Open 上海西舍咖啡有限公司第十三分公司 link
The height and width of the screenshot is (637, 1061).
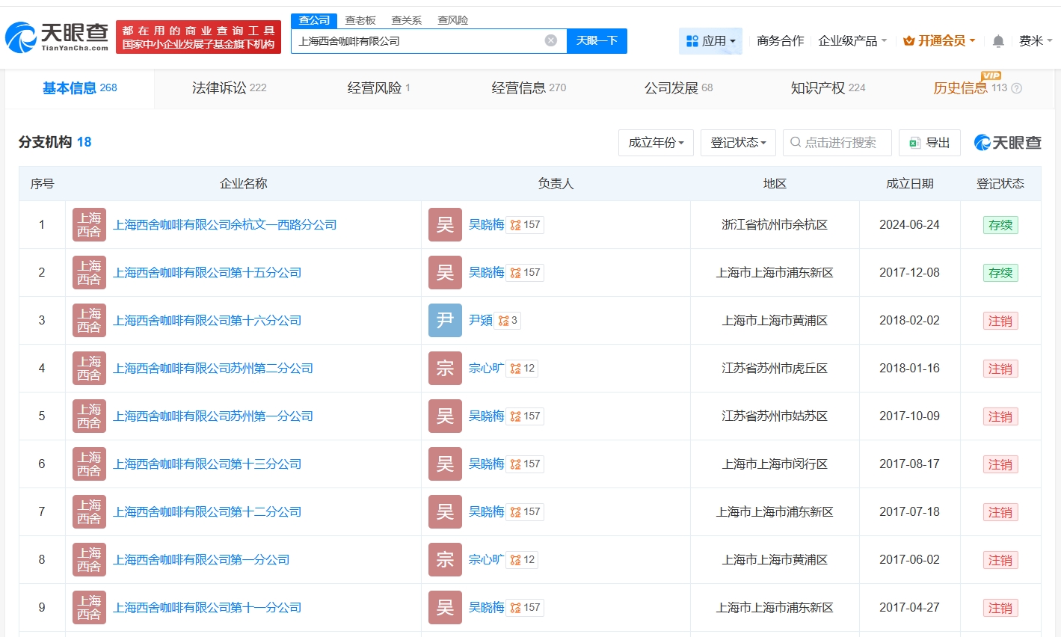click(x=207, y=464)
